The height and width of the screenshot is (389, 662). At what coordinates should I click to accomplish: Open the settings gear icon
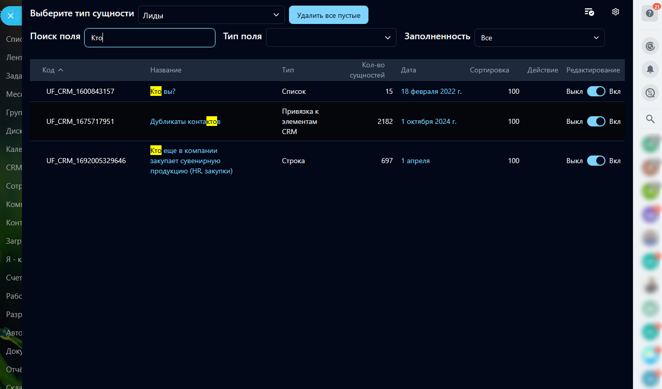(615, 12)
